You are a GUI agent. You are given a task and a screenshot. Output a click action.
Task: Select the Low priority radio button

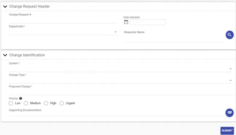(x=11, y=103)
